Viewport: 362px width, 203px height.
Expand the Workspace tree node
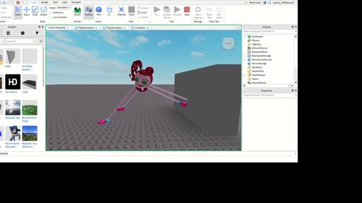[245, 37]
